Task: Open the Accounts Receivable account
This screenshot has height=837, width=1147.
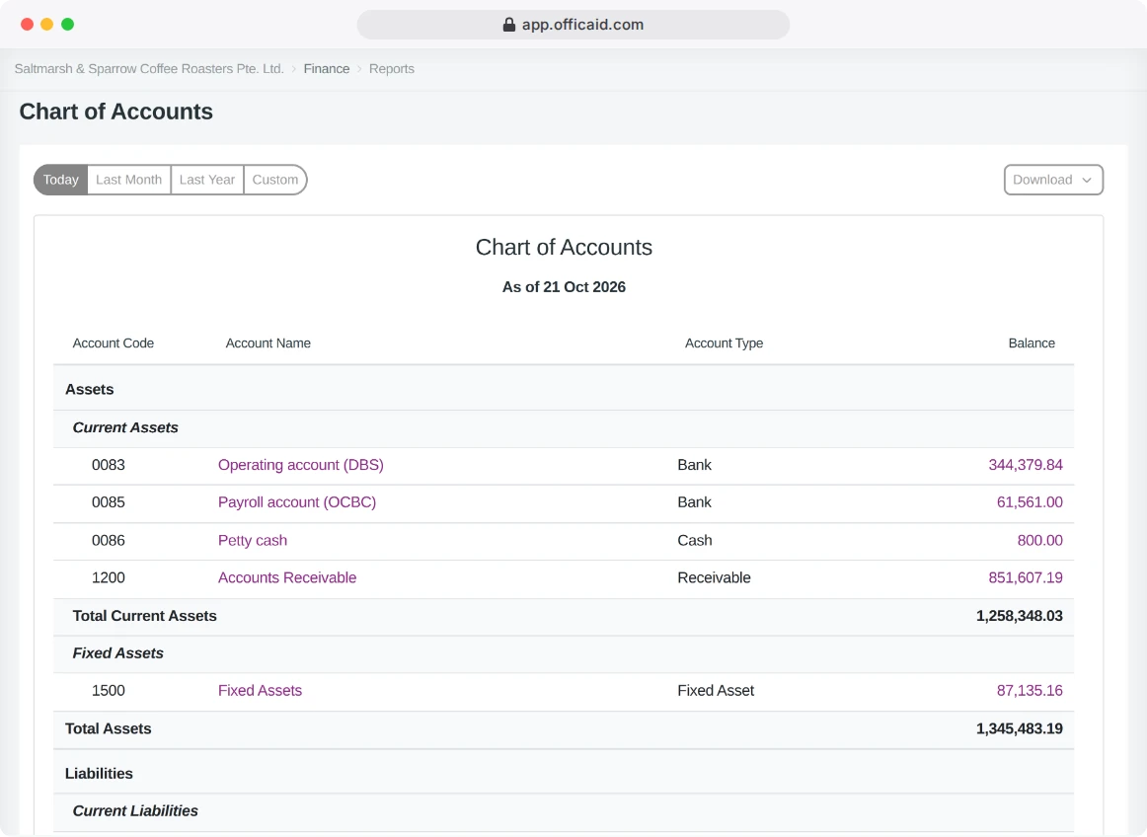Action: tap(287, 578)
